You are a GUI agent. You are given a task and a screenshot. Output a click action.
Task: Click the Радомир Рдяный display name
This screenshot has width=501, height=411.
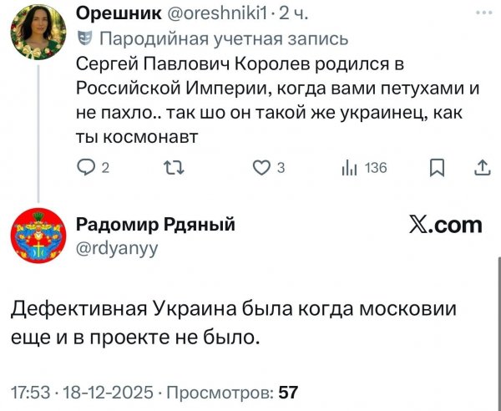point(155,224)
